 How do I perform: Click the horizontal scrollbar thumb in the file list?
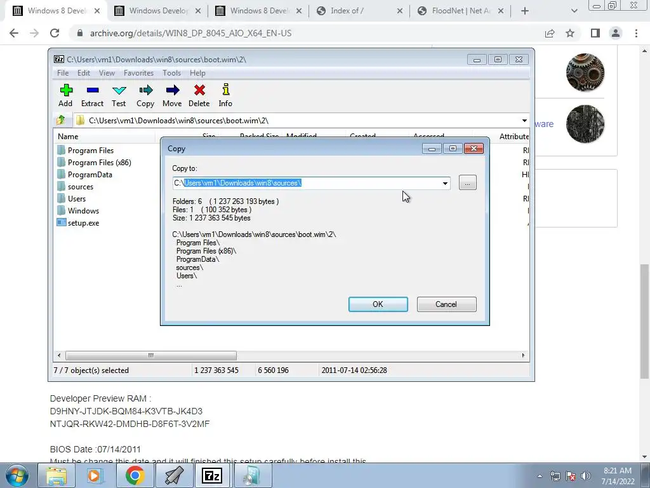tap(151, 355)
